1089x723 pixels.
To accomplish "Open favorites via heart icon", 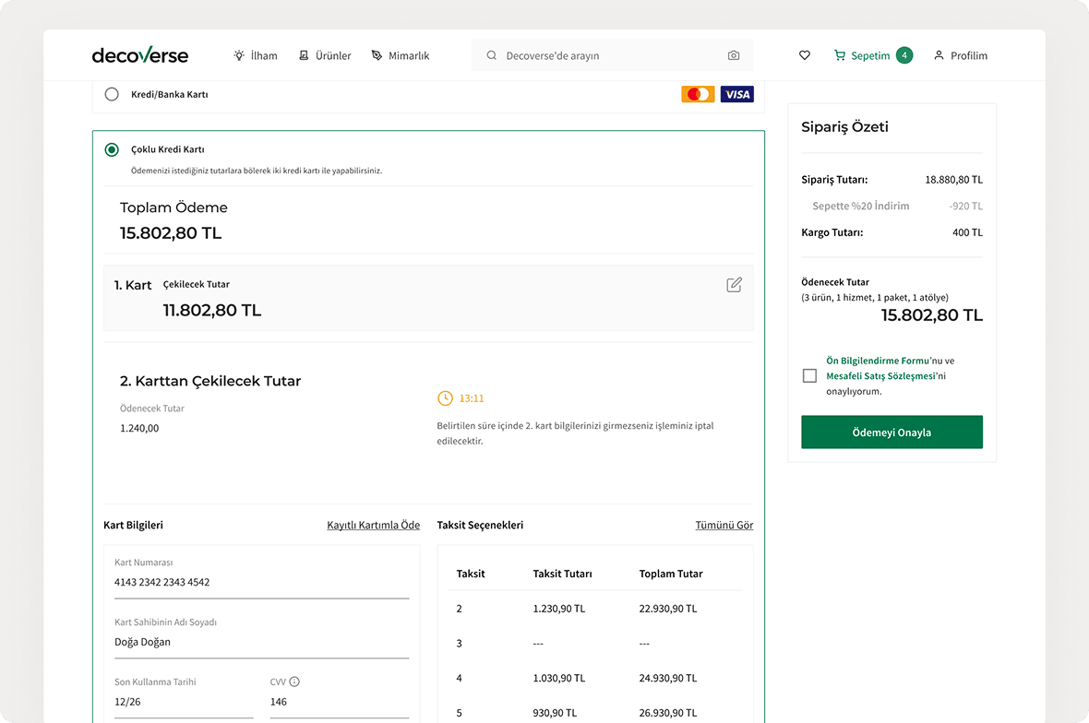I will pyautogui.click(x=805, y=55).
